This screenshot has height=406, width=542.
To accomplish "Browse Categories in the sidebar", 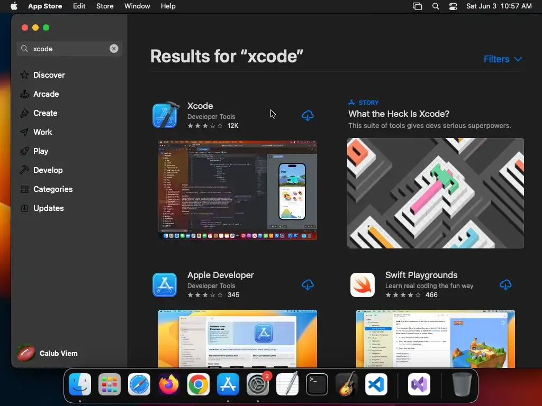I will (52, 189).
